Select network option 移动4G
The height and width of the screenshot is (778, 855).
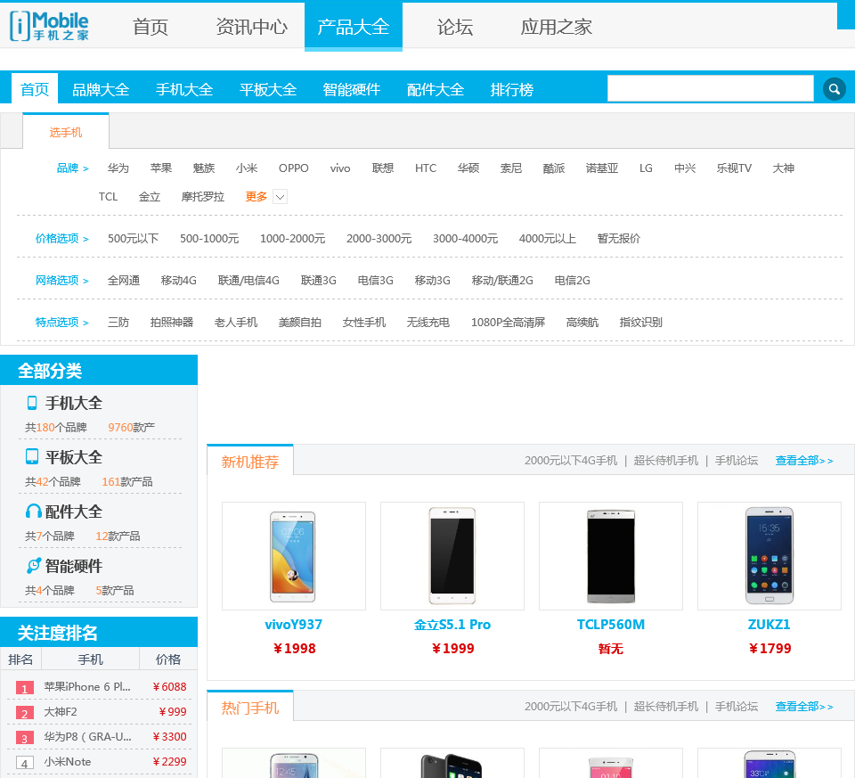178,281
